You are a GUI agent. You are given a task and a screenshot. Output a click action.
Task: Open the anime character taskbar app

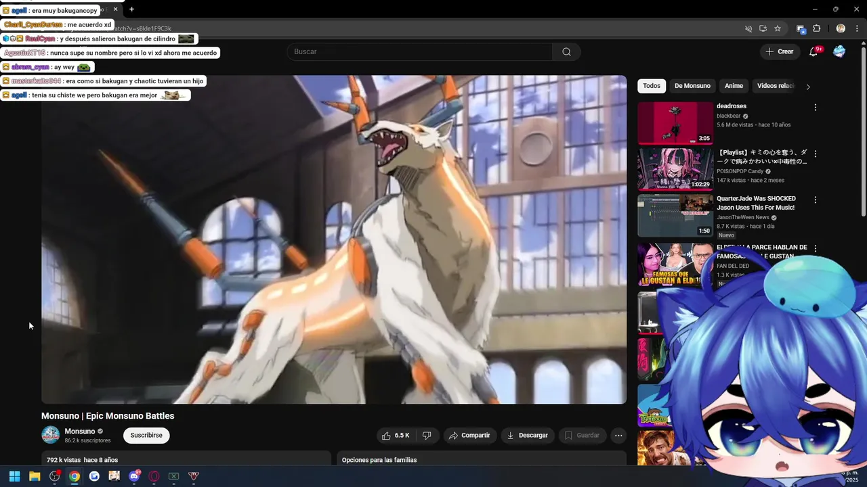tap(114, 476)
